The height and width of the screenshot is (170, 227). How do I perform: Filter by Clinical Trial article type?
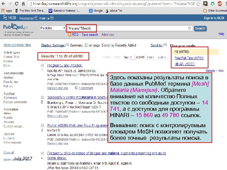(11, 57)
